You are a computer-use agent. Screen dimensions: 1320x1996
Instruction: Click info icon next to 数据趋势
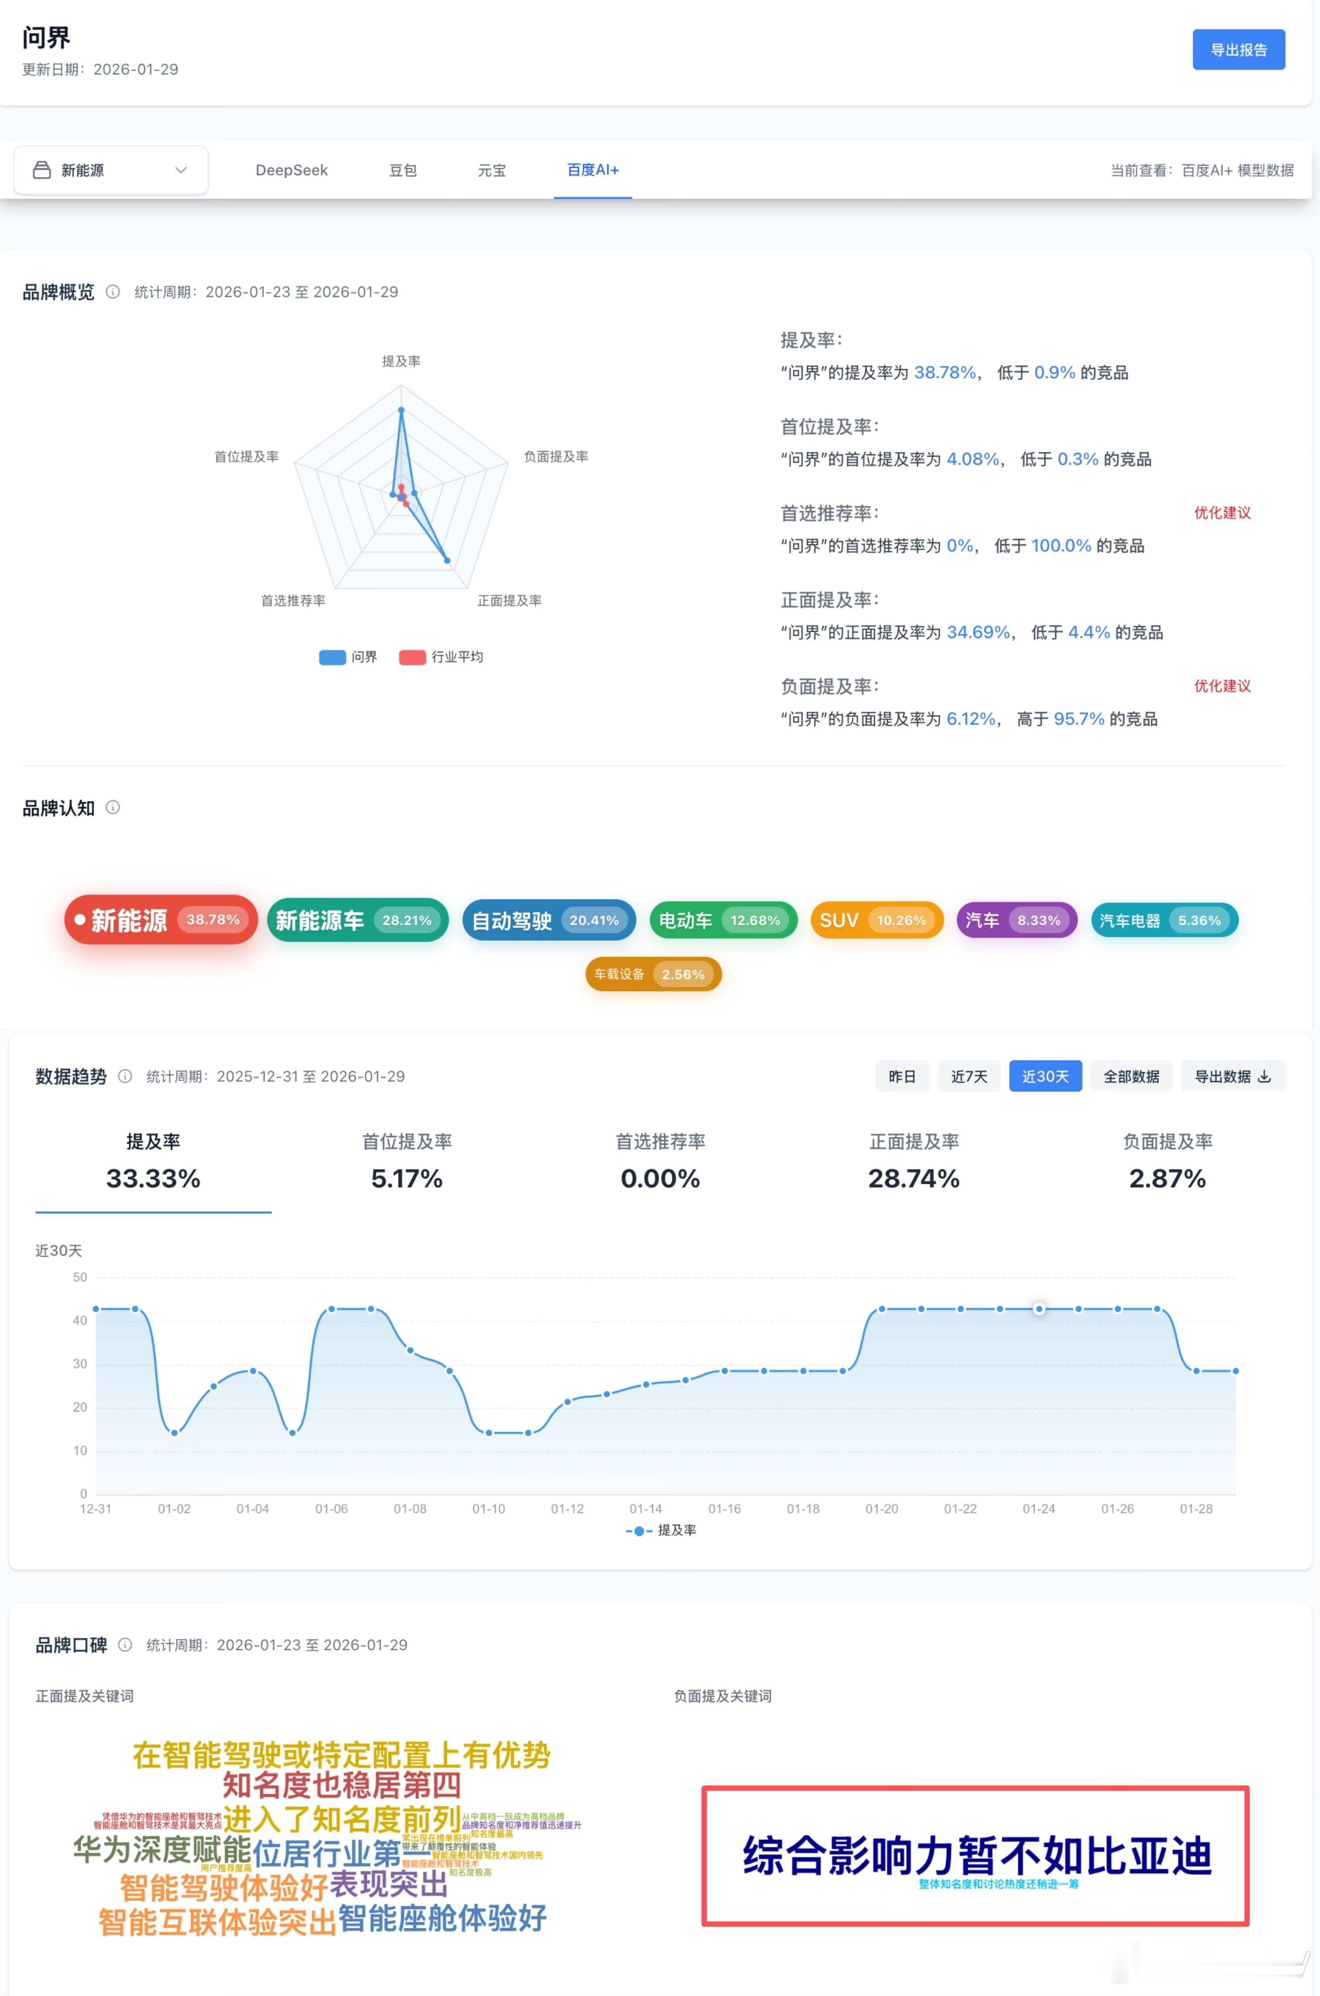(125, 1076)
